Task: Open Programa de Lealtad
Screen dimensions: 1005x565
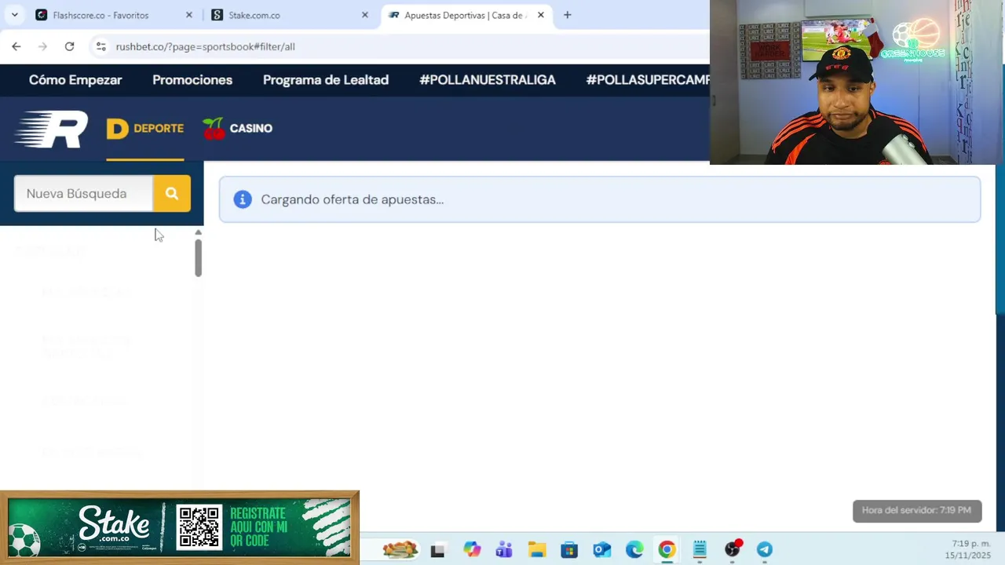Action: (326, 80)
